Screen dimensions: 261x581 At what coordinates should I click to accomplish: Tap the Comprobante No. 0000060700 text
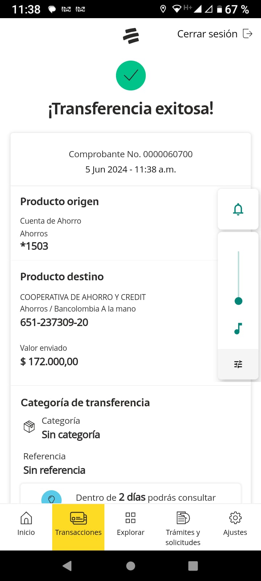(x=130, y=154)
